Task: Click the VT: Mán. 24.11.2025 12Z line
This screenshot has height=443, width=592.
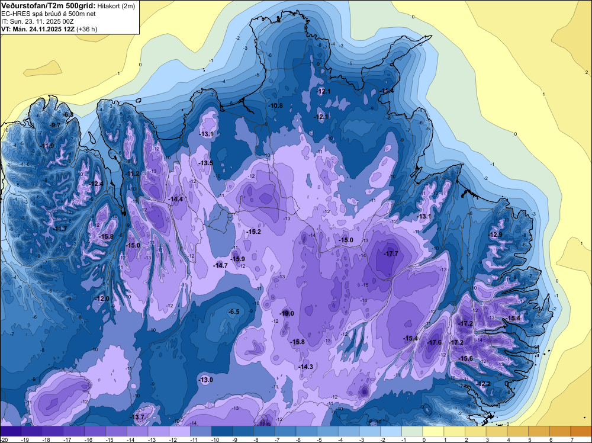Action: coord(49,29)
